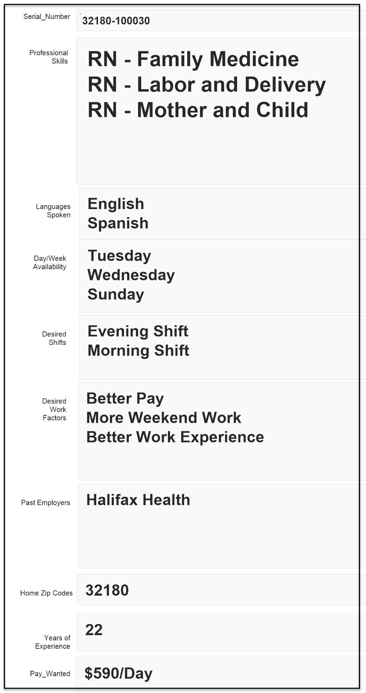Focus the Home Zip Codes field
This screenshot has height=693, width=366.
218,590
